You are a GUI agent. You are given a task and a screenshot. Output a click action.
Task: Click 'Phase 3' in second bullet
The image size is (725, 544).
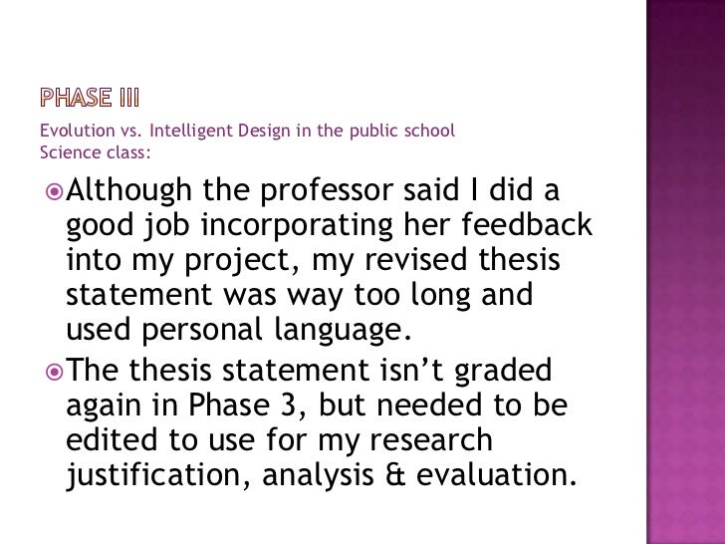241,405
